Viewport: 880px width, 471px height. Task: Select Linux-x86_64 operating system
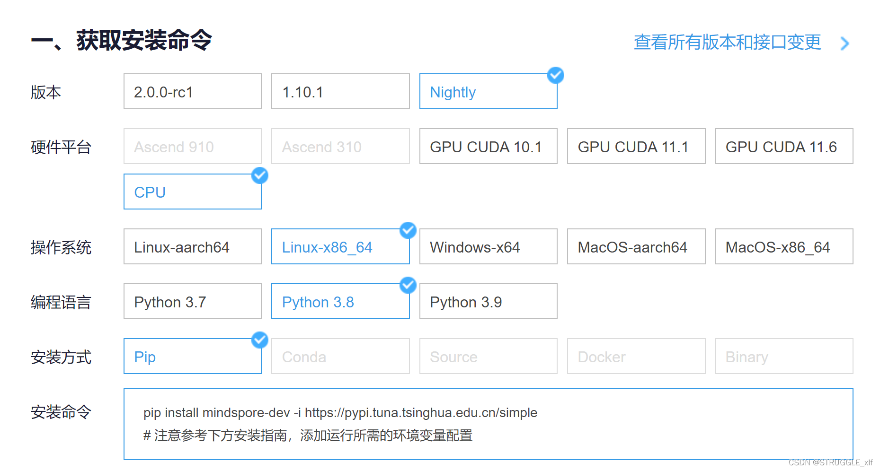(340, 246)
